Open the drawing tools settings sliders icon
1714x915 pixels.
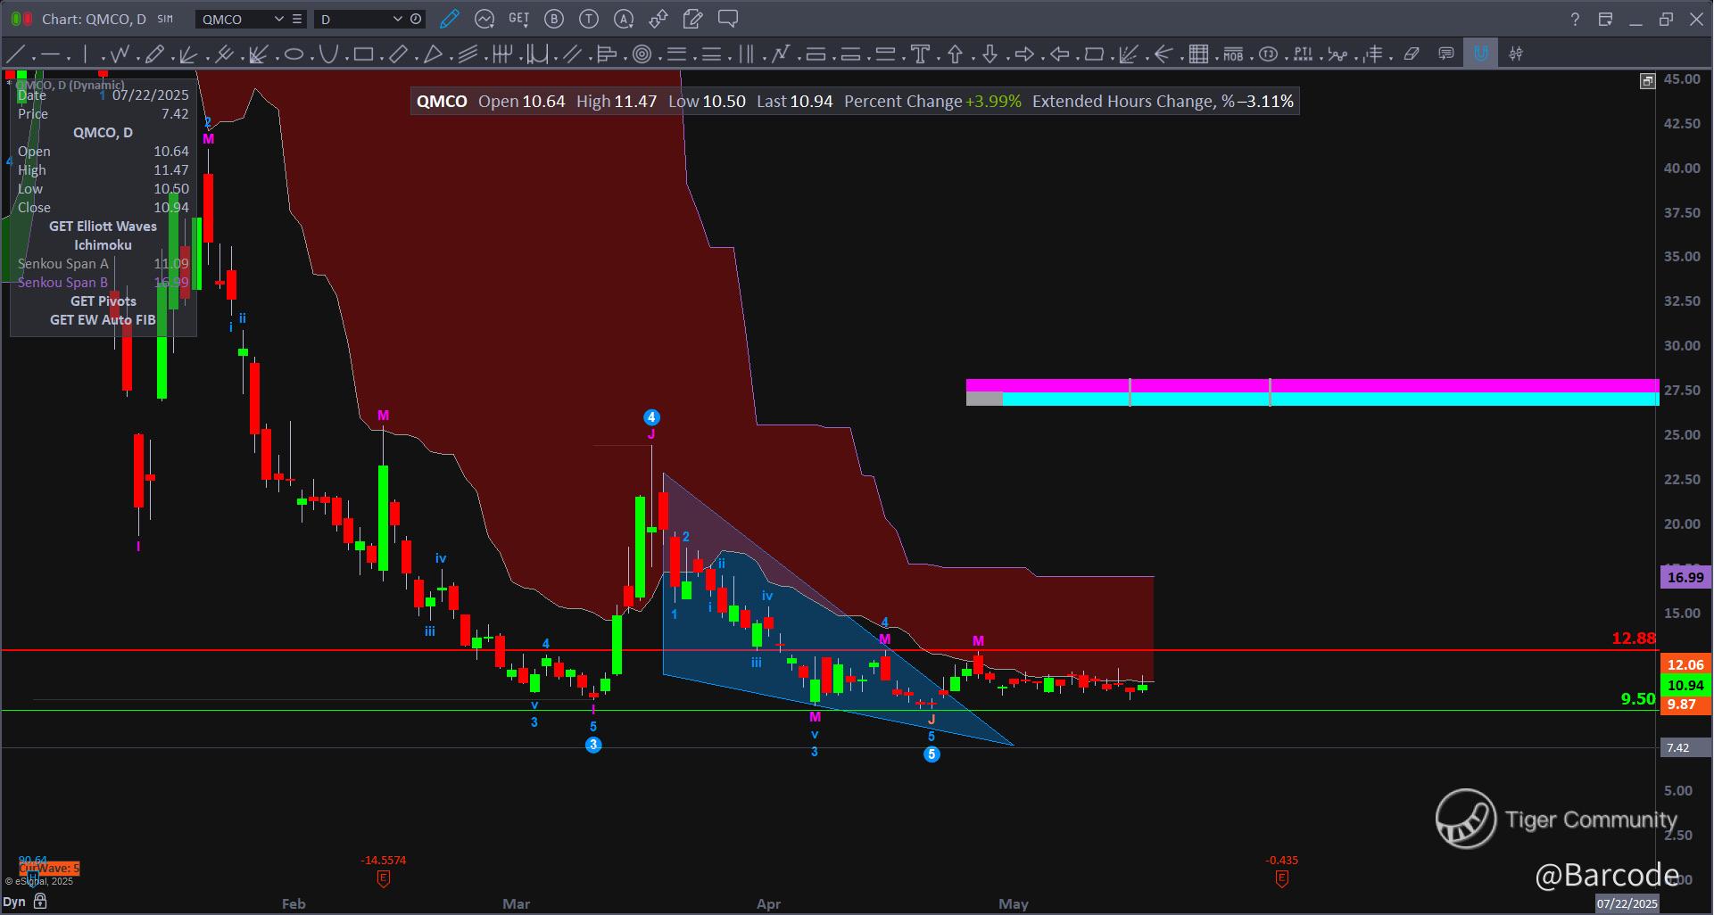(1516, 54)
